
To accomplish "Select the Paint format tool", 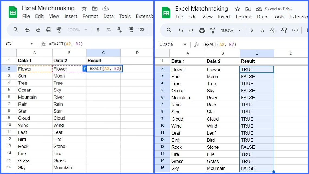I will click(59, 30).
